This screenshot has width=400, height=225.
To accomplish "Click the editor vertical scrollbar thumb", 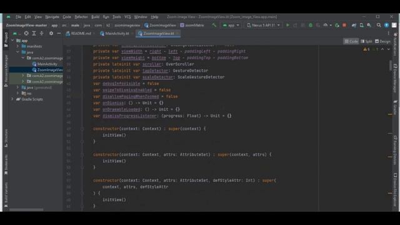I will [391, 65].
